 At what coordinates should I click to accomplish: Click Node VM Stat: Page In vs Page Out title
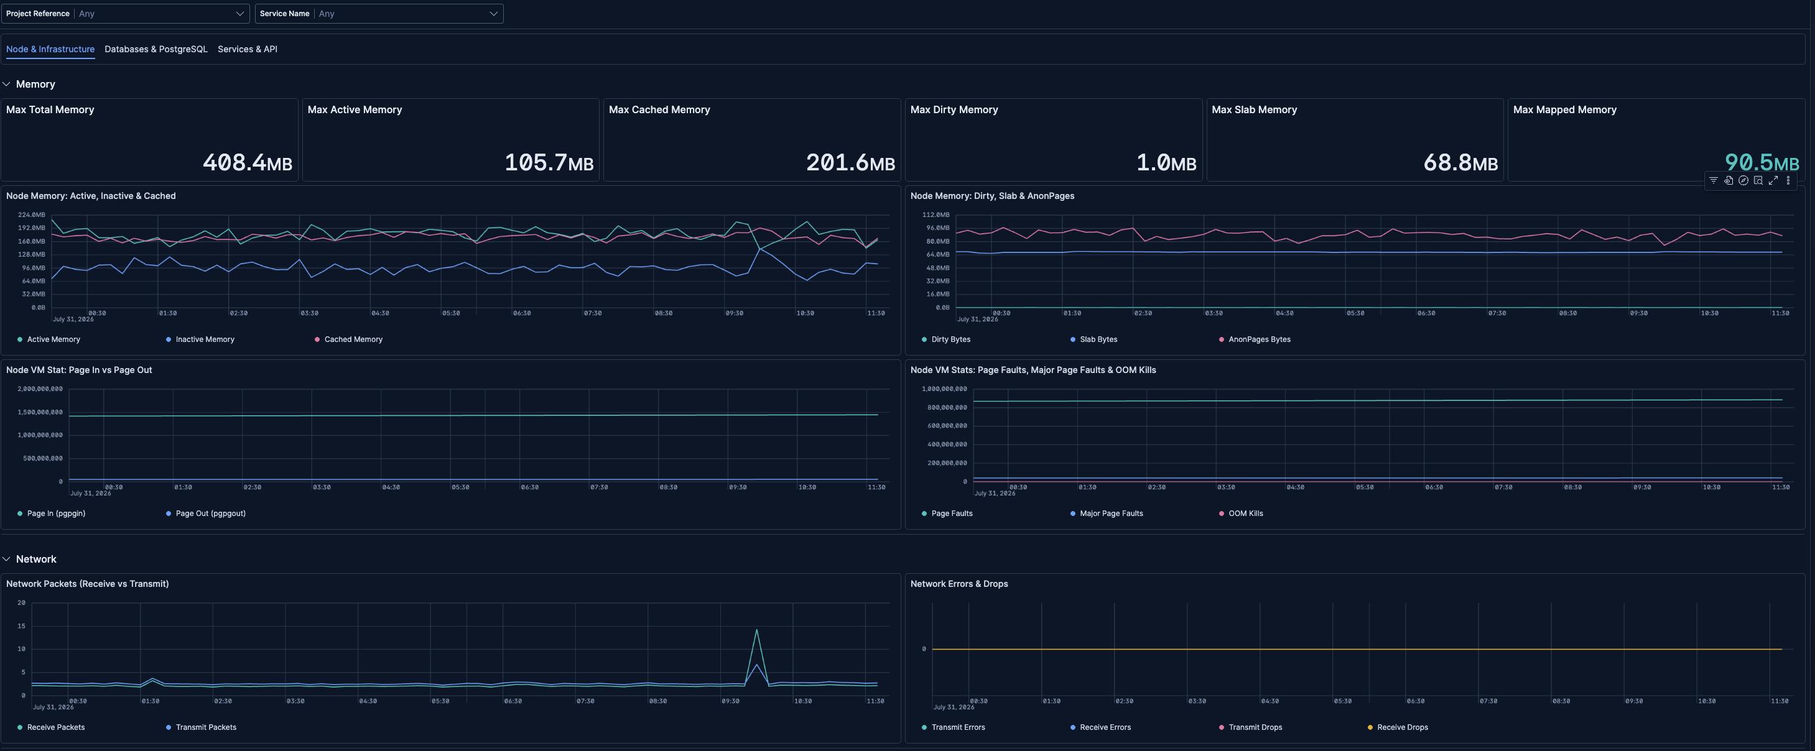[79, 371]
